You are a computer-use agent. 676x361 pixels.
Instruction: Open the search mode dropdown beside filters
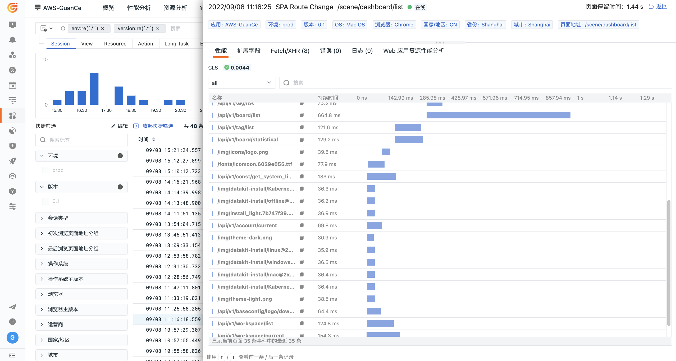47,28
